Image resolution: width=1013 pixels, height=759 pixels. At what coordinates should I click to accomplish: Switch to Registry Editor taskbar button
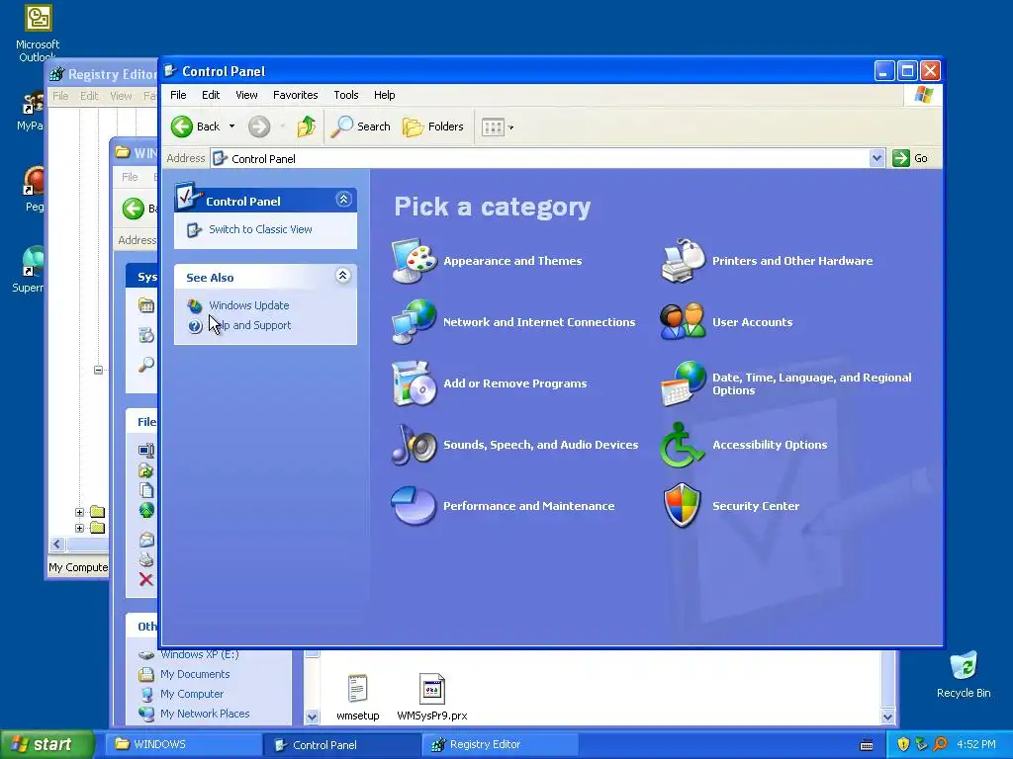point(500,744)
